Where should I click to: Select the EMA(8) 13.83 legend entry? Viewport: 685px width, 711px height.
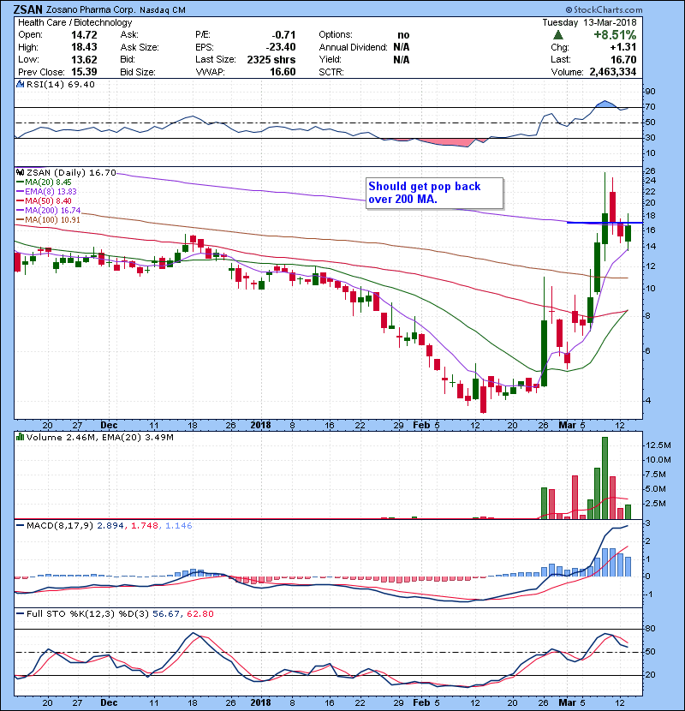click(x=46, y=192)
